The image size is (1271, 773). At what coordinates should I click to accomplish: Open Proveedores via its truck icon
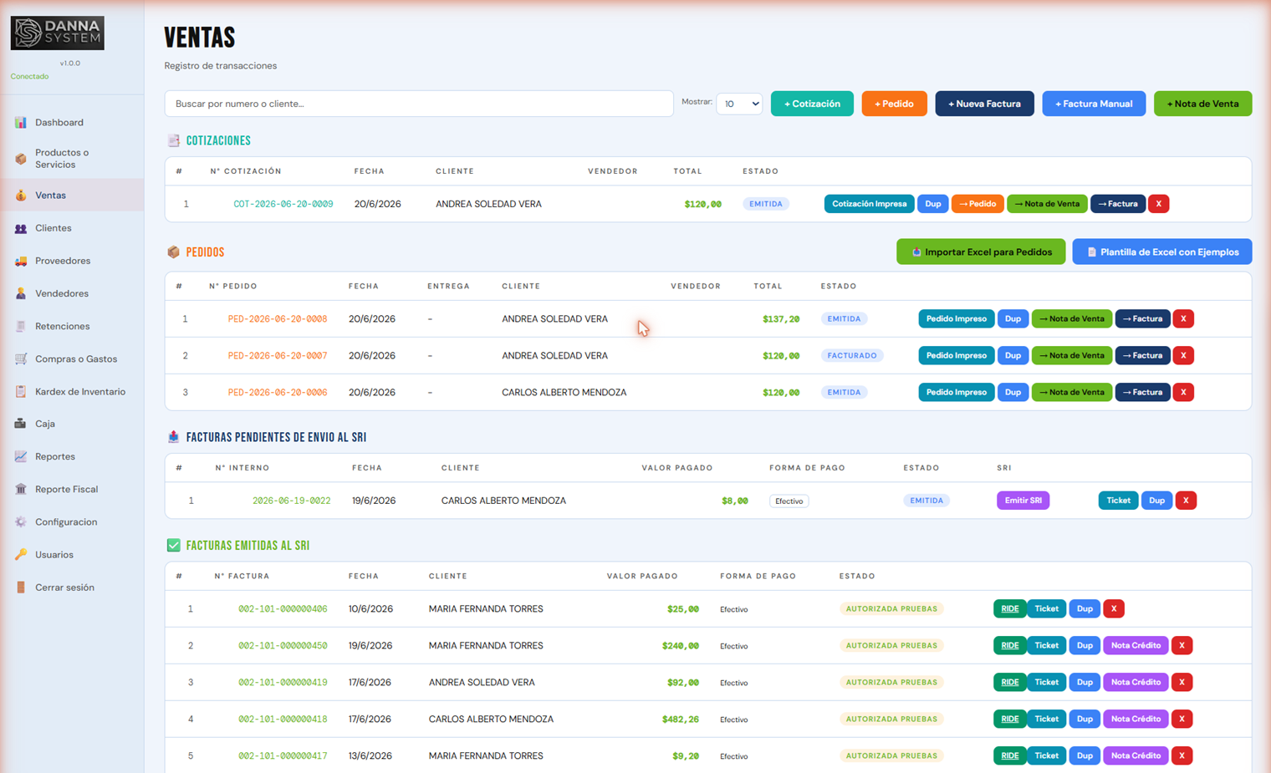21,261
